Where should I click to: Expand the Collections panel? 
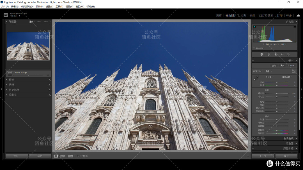tap(7, 95)
